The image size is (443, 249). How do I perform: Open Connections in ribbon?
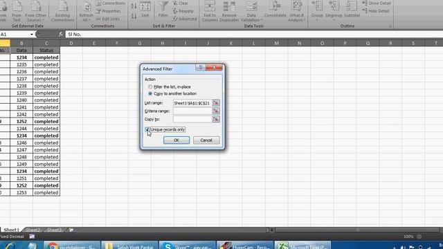[x=111, y=3]
